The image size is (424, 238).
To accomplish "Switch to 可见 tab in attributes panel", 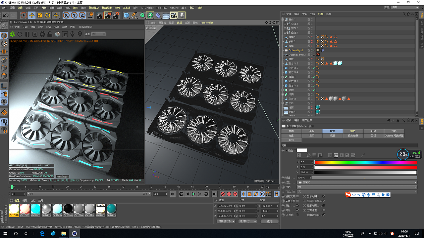I will [374, 131].
